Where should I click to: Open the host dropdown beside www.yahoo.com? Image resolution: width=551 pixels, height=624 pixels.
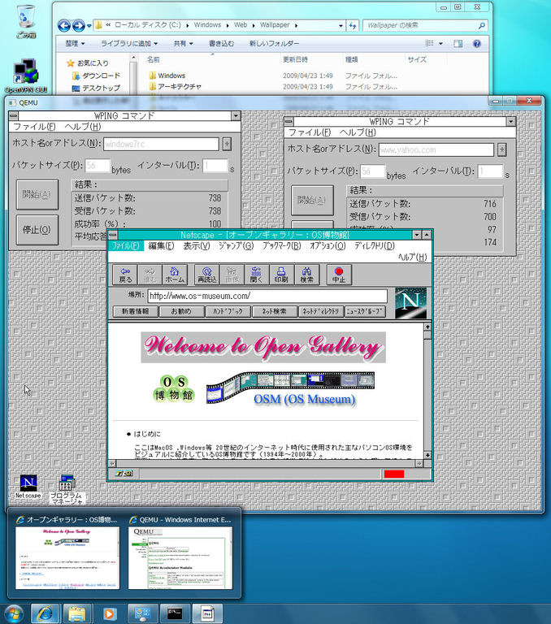coord(502,149)
